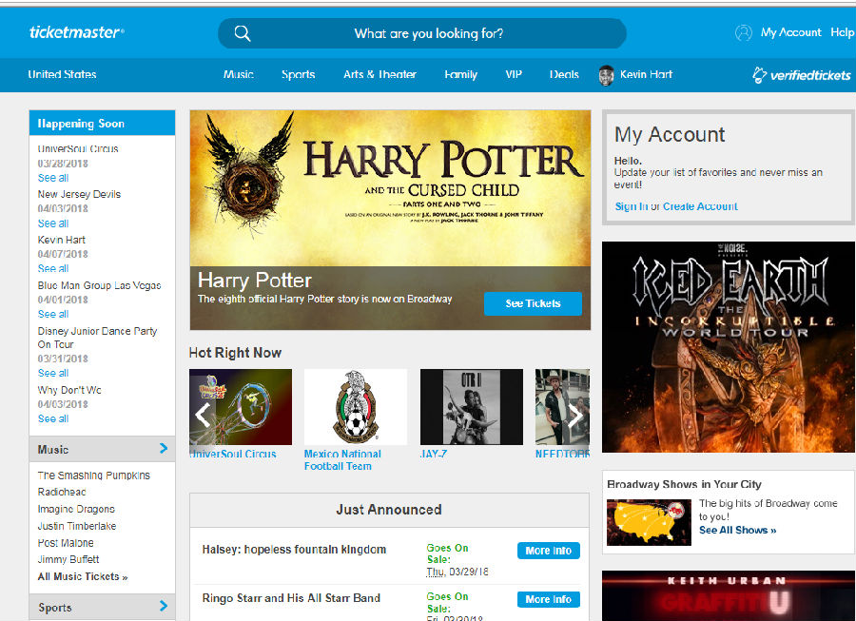Expand Music category chevron in sidebar
Image resolution: width=856 pixels, height=621 pixels.
coord(164,449)
